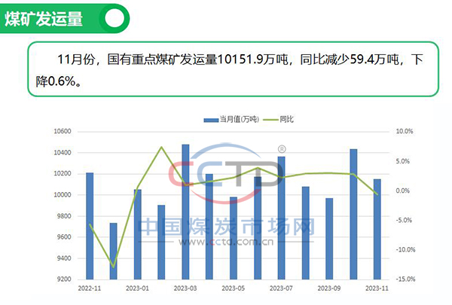This screenshot has height=305, width=452.
Task: Click the 10.0% right axis label
Action: click(x=405, y=132)
